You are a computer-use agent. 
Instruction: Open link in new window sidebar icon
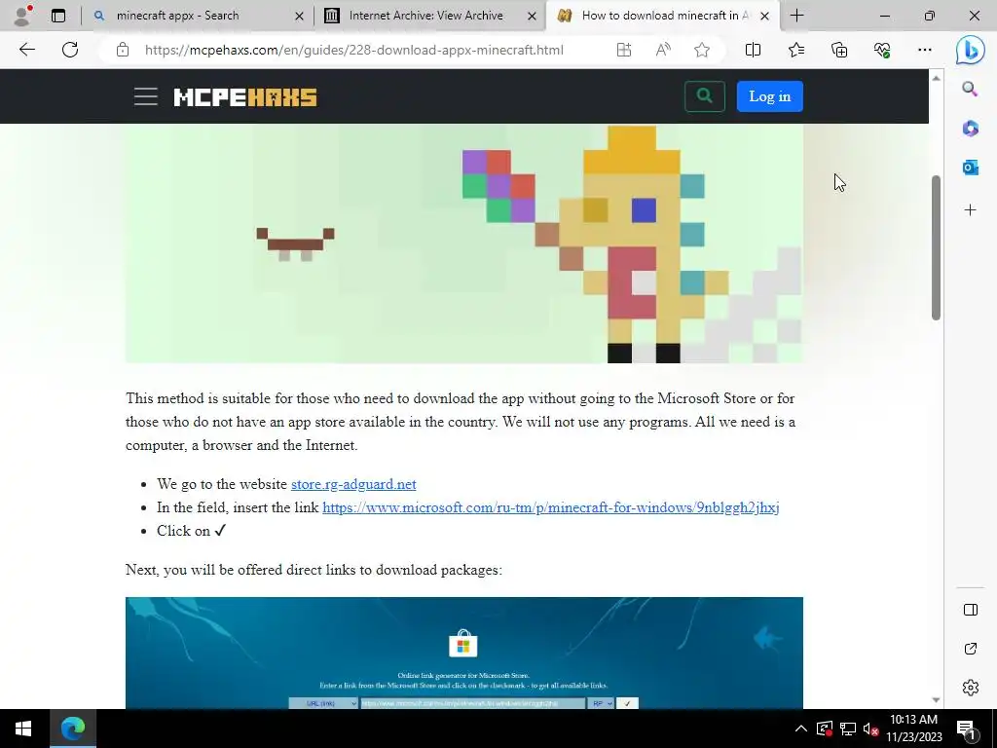[971, 649]
